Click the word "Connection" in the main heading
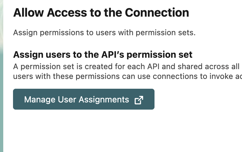The width and height of the screenshot is (242, 152). click(x=157, y=13)
